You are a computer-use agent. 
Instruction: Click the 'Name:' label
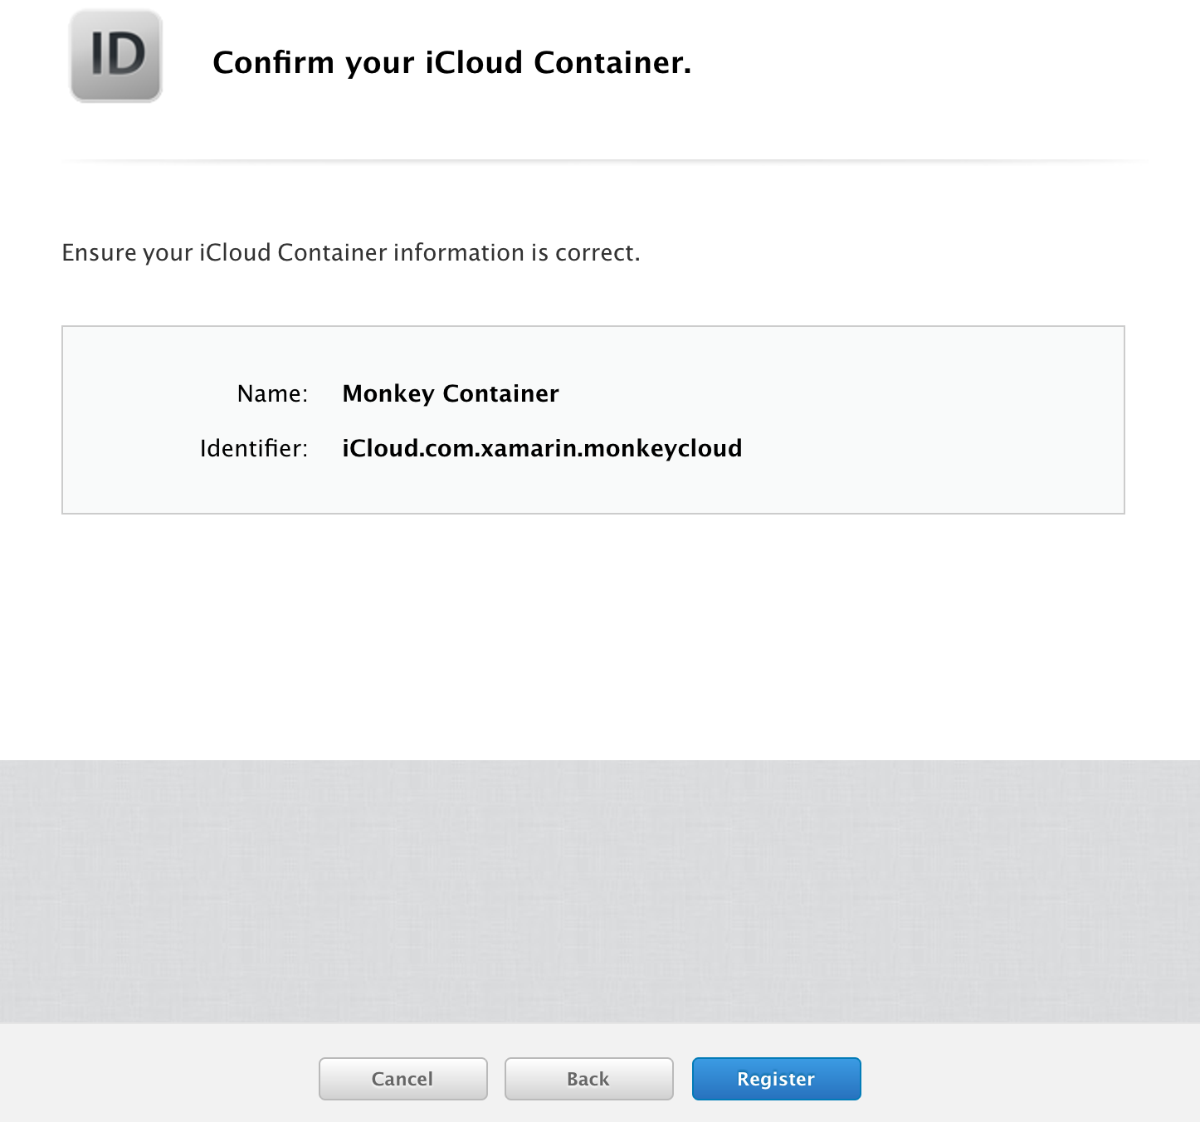tap(272, 393)
